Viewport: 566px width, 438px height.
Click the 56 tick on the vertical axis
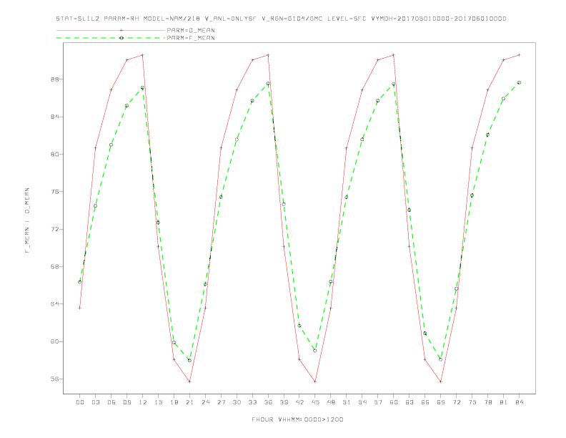(x=55, y=379)
